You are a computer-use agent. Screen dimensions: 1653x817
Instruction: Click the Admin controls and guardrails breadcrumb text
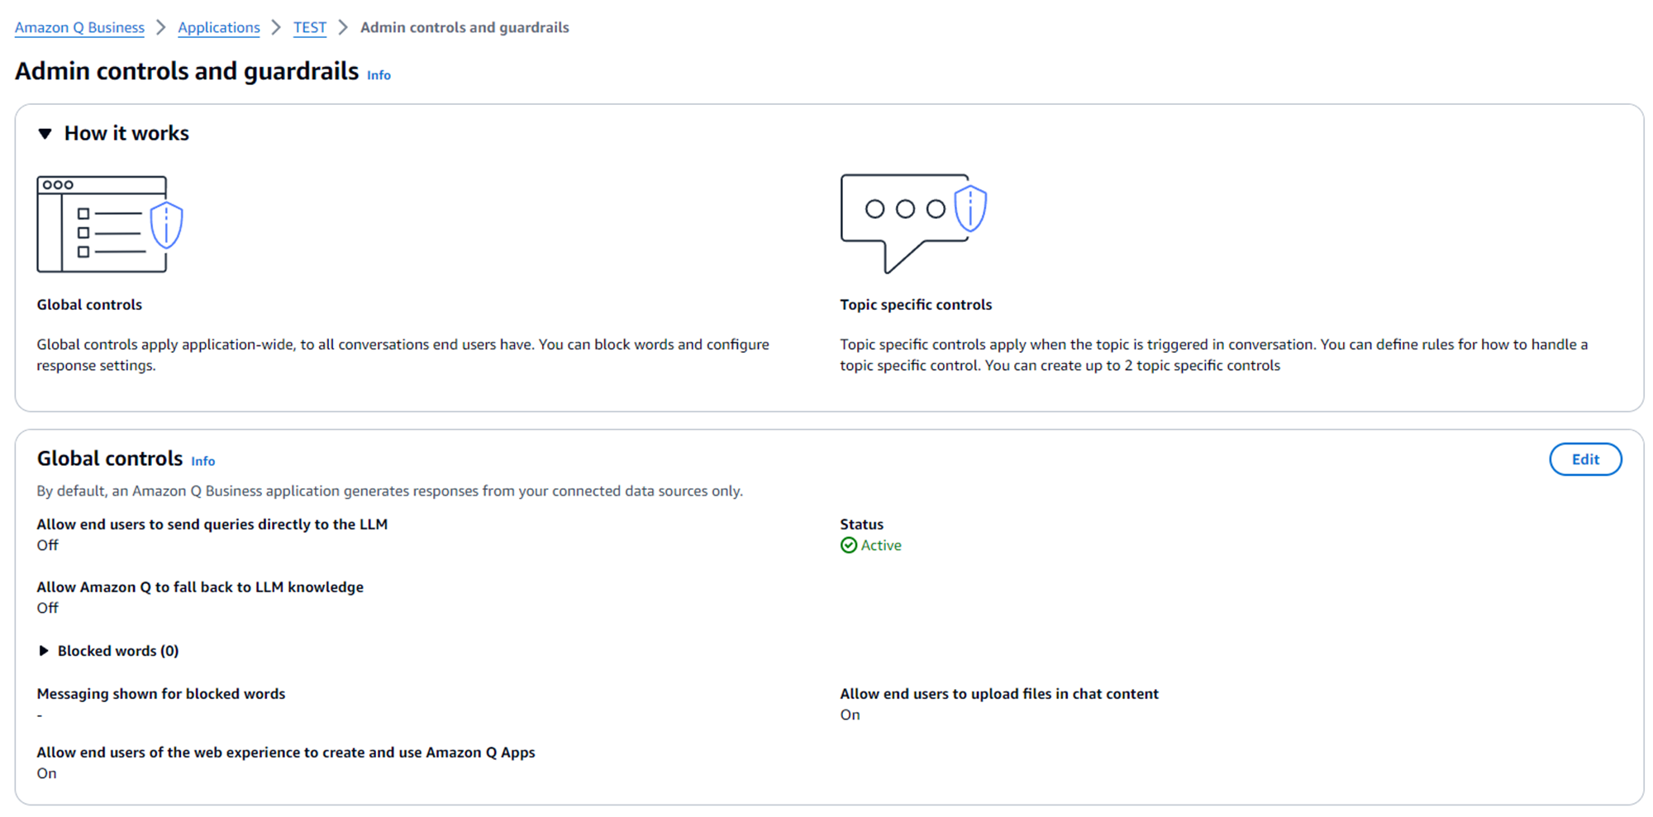[464, 27]
